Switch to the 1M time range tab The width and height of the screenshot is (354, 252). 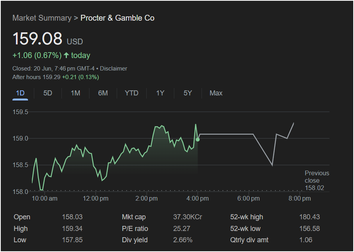(75, 93)
